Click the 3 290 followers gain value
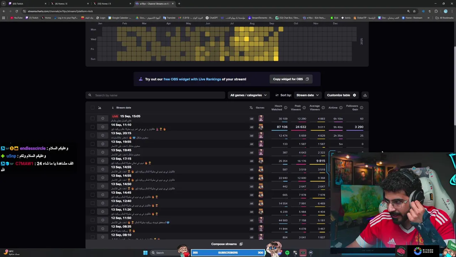The width and height of the screenshot is (456, 257). 359,127
